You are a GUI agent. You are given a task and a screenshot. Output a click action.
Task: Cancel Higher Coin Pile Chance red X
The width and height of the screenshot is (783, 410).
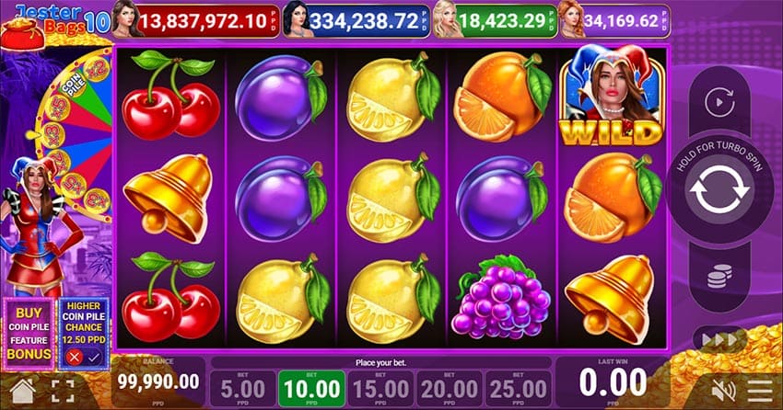74,357
